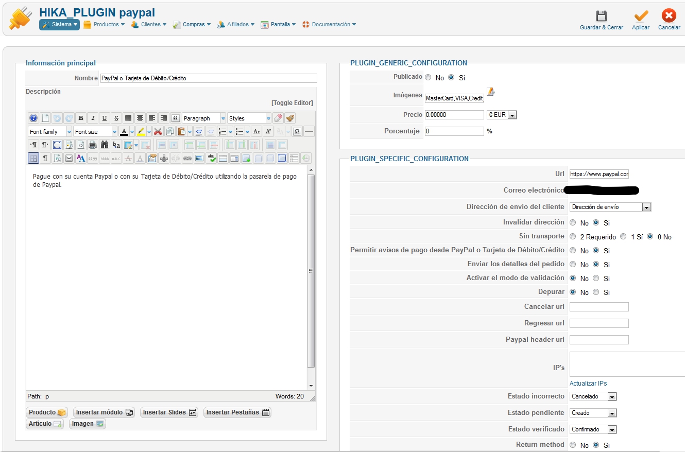Create a new document in the editor
This screenshot has height=452, width=685.
pyautogui.click(x=45, y=118)
